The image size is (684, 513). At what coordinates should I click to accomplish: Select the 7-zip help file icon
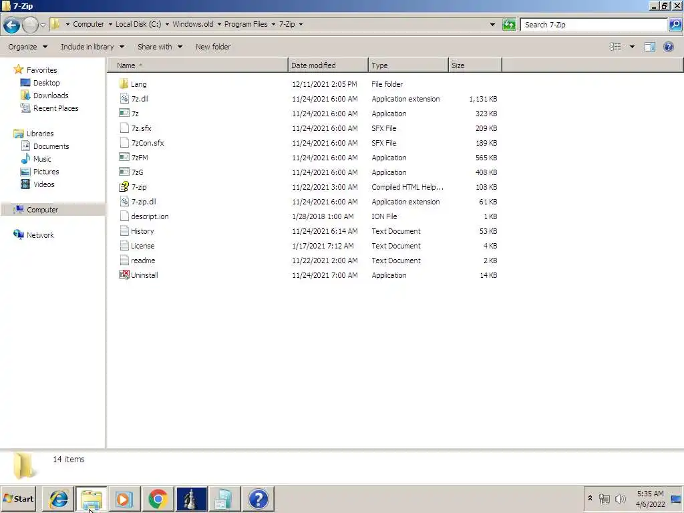124,187
